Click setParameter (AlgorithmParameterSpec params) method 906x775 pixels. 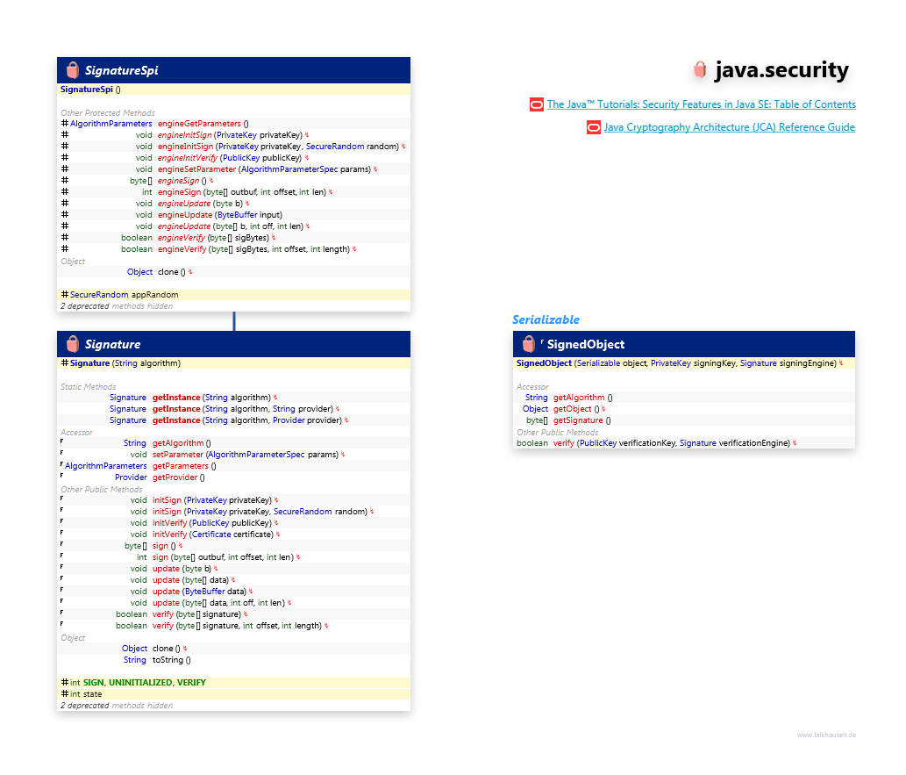246,455
